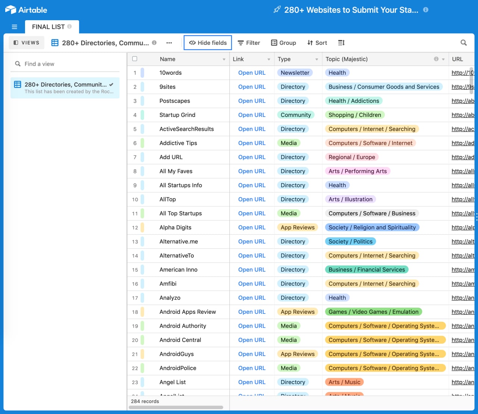Click the search magnifier icon in toolbar
Viewport: 478px width, 414px height.
(x=463, y=43)
